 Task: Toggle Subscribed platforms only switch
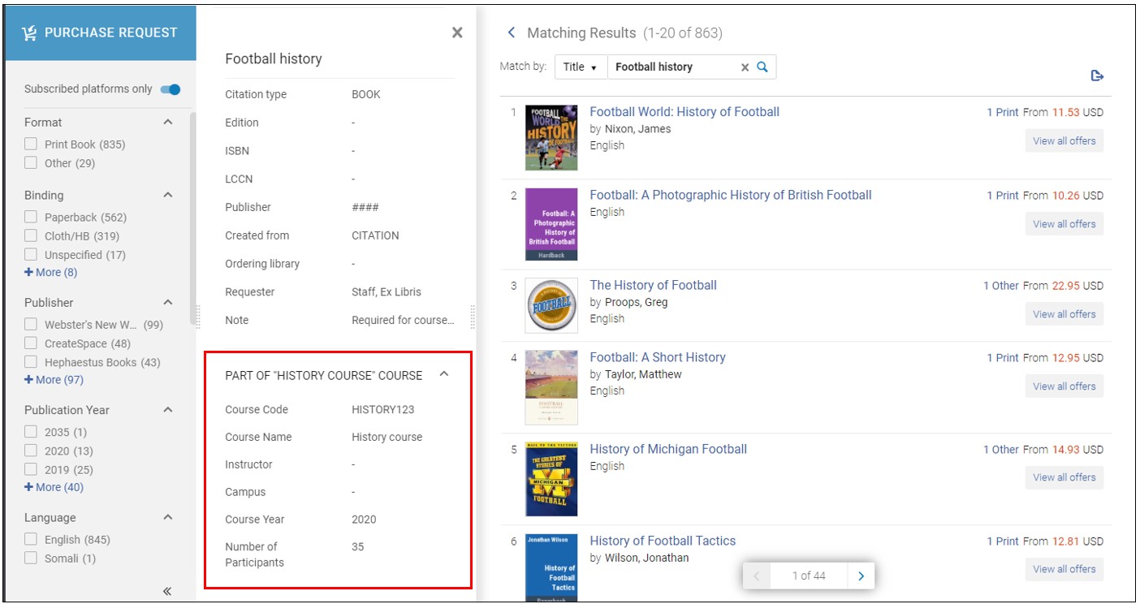click(x=170, y=89)
